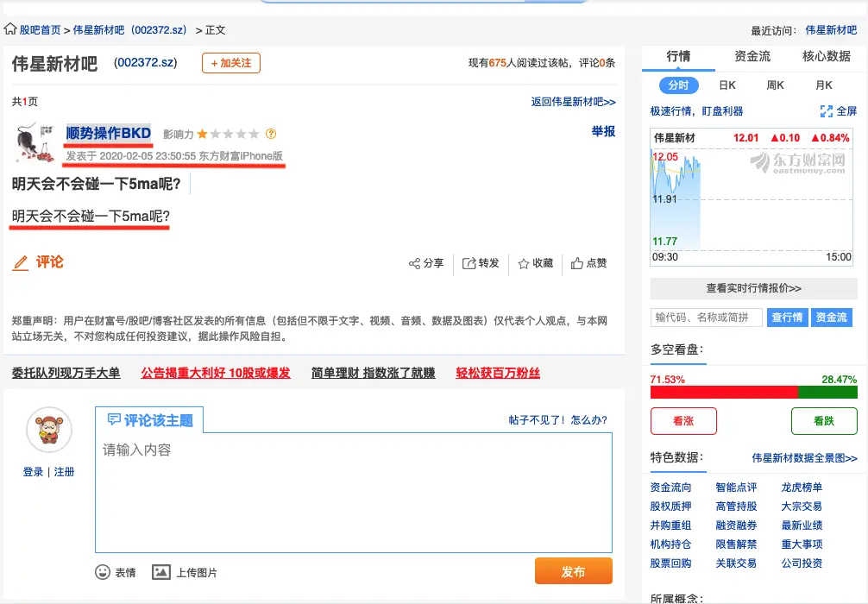The image size is (868, 604).
Task: Open 伟星新材吧 (002372.sz) breadcrumb link
Action: [x=130, y=30]
